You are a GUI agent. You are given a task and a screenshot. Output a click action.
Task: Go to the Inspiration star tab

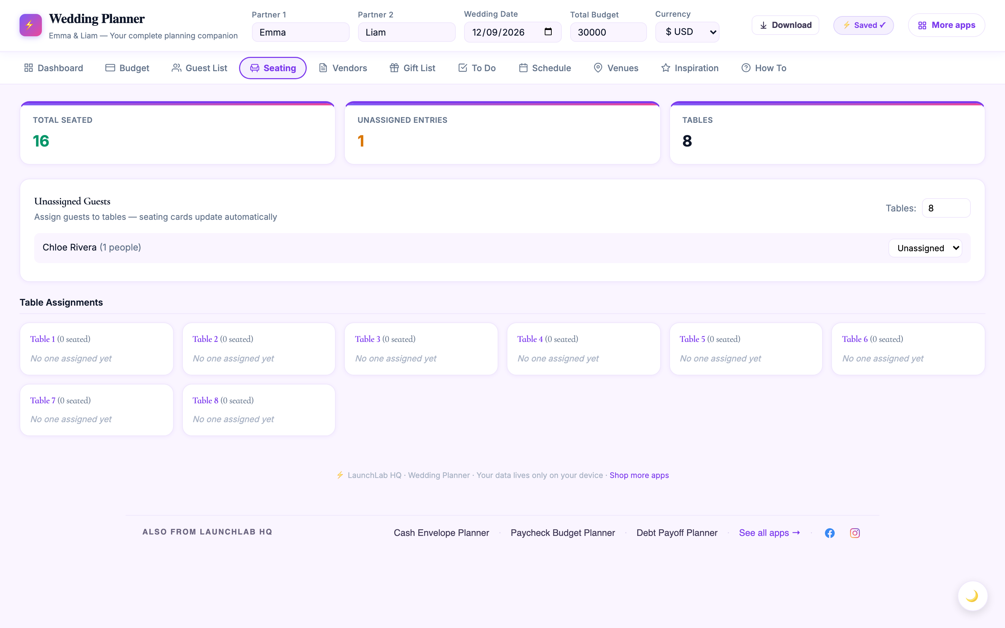(x=690, y=68)
